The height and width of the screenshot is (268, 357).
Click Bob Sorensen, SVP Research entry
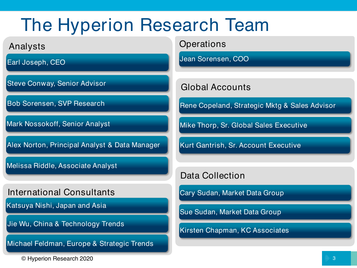[87, 103]
